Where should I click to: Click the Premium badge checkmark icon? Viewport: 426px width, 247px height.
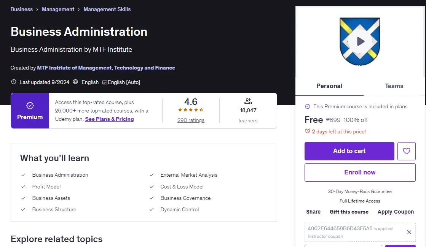pos(30,106)
